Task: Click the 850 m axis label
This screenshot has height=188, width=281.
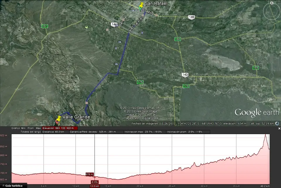Action: click(x=4, y=146)
